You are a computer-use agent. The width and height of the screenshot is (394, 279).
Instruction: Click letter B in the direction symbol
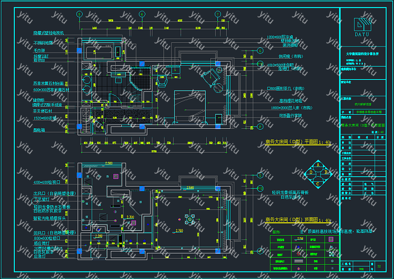point(326,172)
